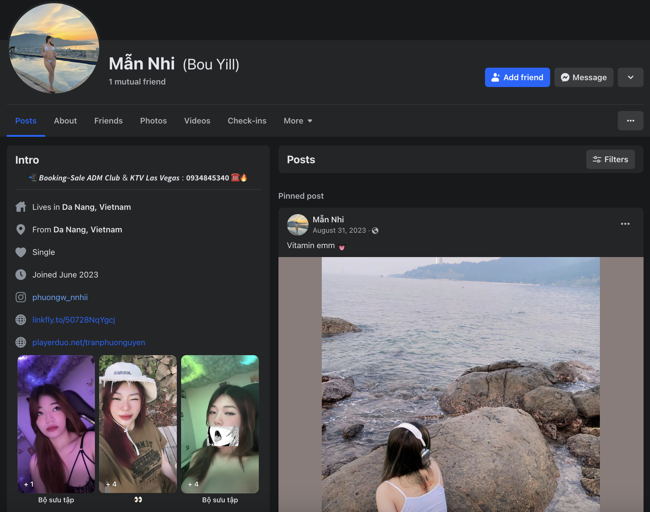The image size is (650, 512).
Task: Open the purple-lit collection thumbnail
Action: [56, 424]
